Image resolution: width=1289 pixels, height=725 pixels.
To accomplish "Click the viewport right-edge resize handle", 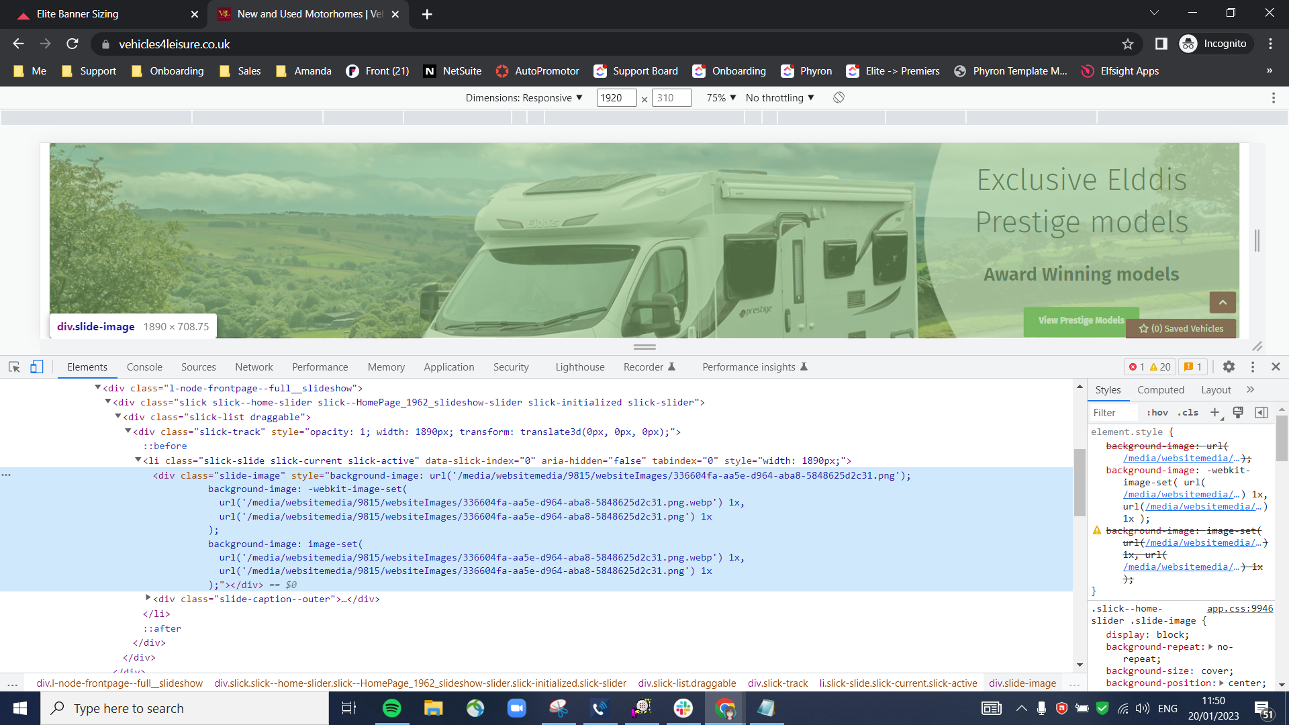I will (1257, 240).
